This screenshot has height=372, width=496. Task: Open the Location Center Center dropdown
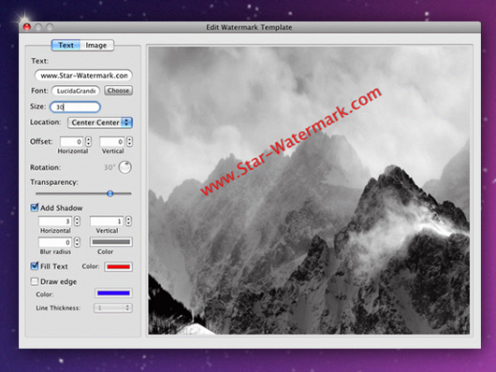click(x=100, y=122)
